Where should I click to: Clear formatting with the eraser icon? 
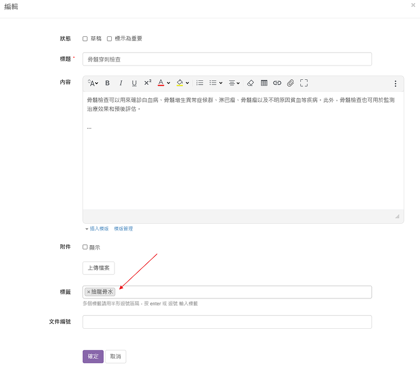(x=250, y=83)
